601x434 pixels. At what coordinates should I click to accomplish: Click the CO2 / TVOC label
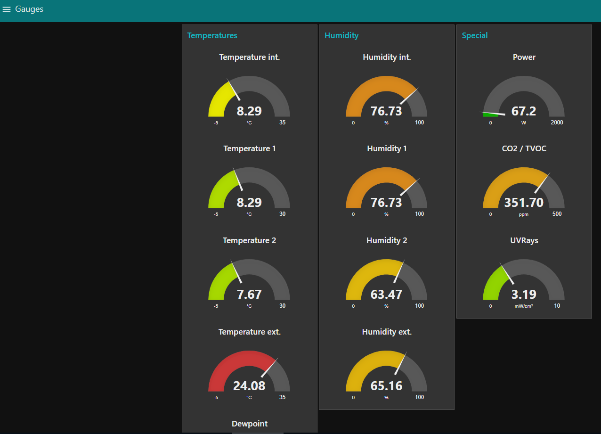pos(524,148)
